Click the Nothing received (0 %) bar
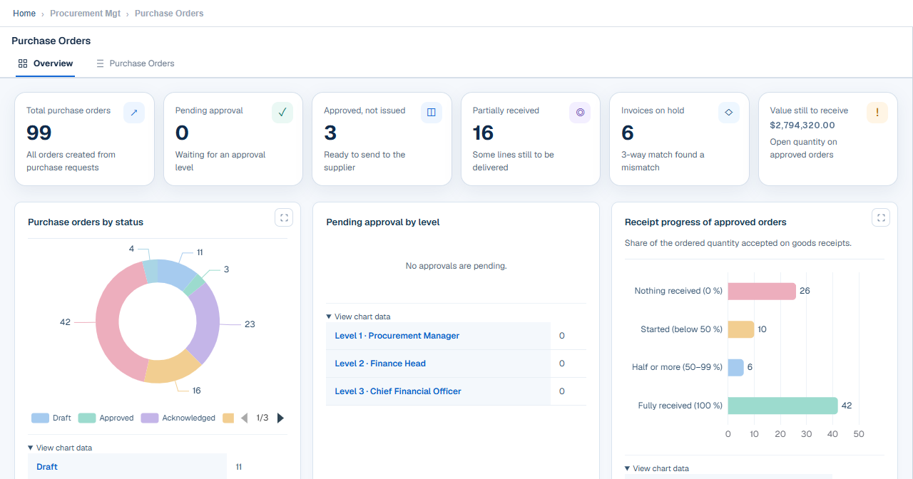 762,291
